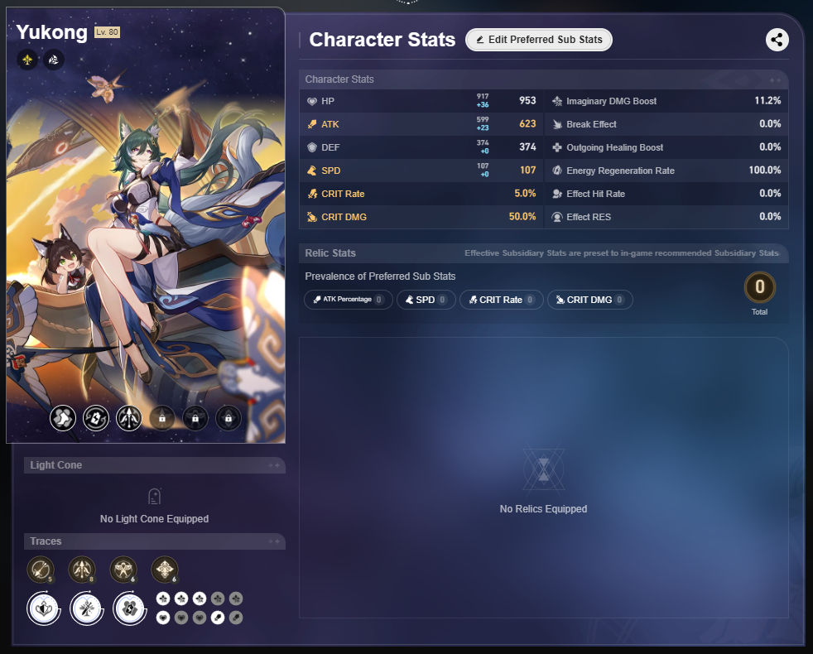Click the Effect RES label
The image size is (813, 654).
coord(589,217)
